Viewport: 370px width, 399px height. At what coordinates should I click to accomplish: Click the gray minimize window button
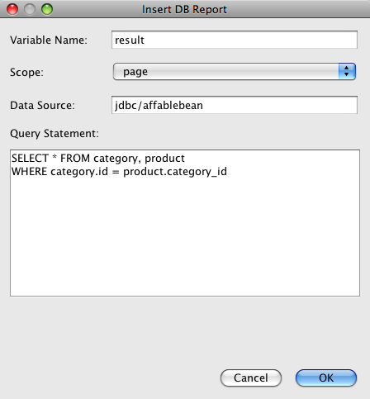(x=30, y=9)
